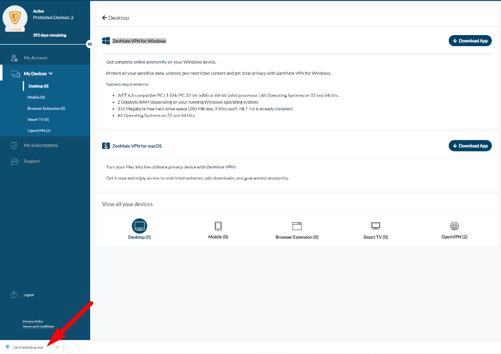The image size is (501, 354).
Task: Open Smart TV (0) sidebar entry
Action: click(38, 119)
